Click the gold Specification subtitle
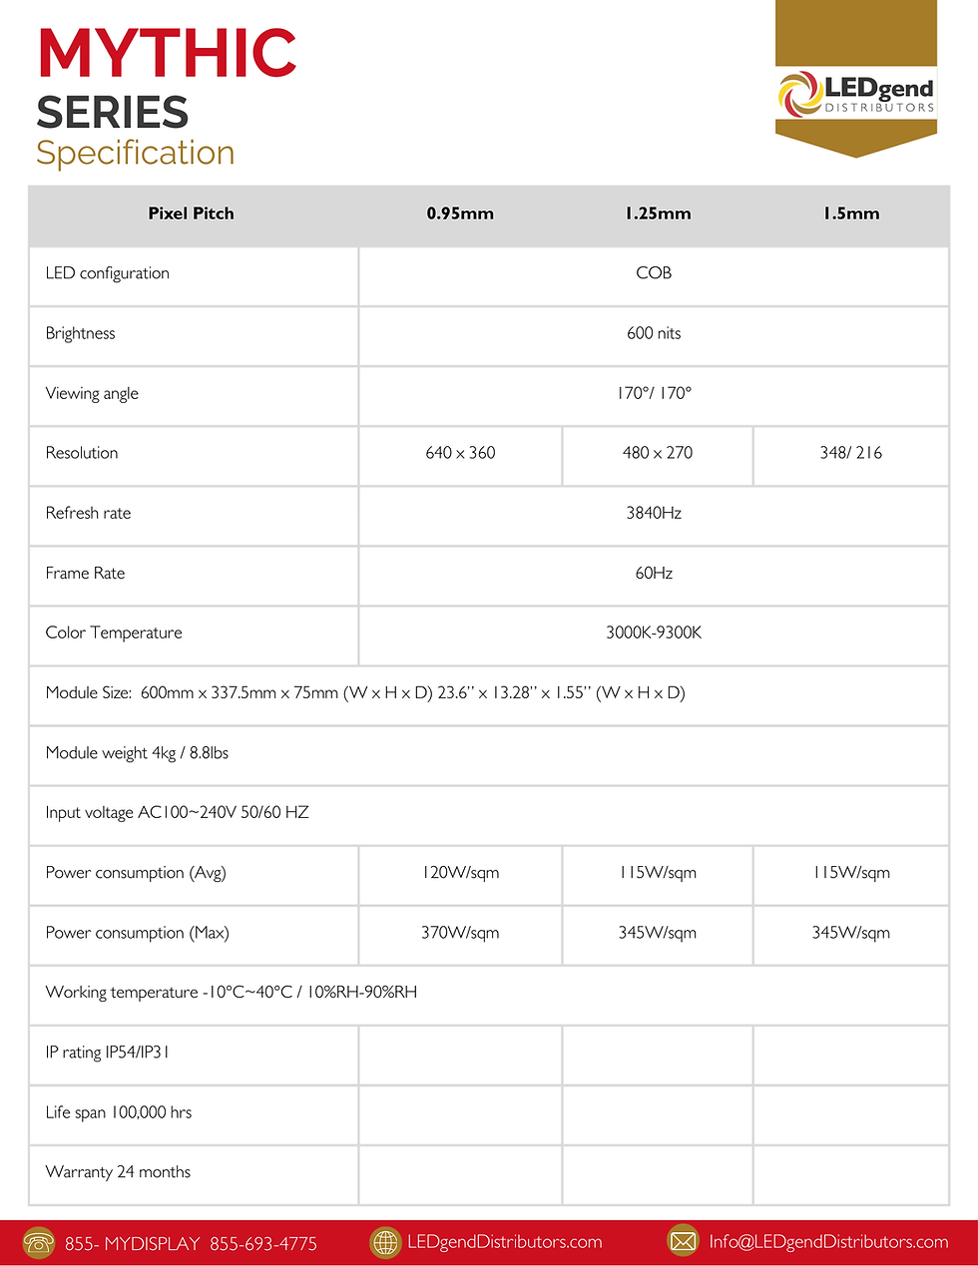978x1266 pixels. pyautogui.click(x=136, y=153)
